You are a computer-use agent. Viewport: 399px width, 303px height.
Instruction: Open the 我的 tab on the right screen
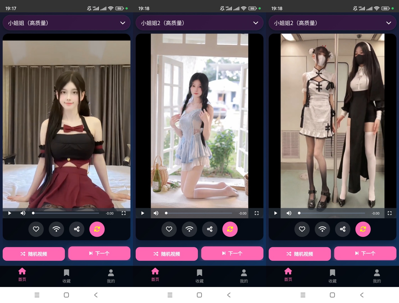point(377,276)
